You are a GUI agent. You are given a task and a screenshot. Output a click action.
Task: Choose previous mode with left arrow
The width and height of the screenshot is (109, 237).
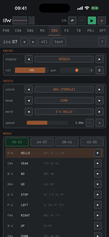[29, 100]
